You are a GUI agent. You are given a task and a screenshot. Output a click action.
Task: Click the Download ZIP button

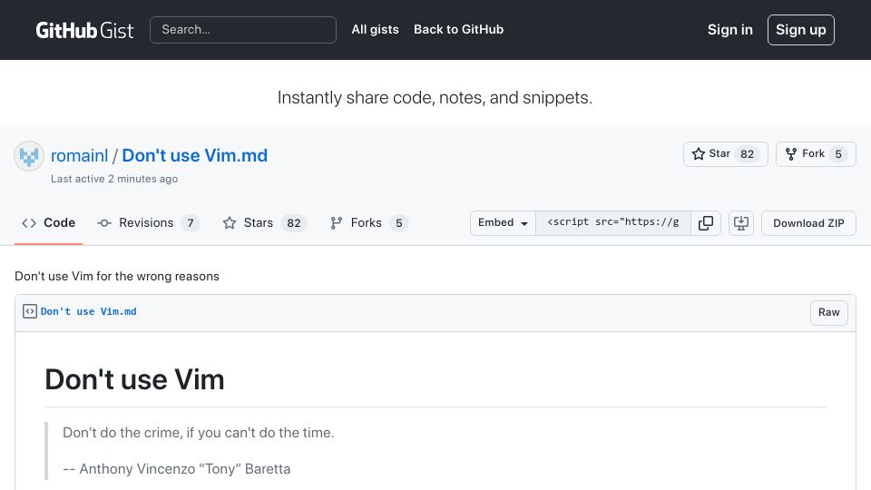pyautogui.click(x=808, y=223)
